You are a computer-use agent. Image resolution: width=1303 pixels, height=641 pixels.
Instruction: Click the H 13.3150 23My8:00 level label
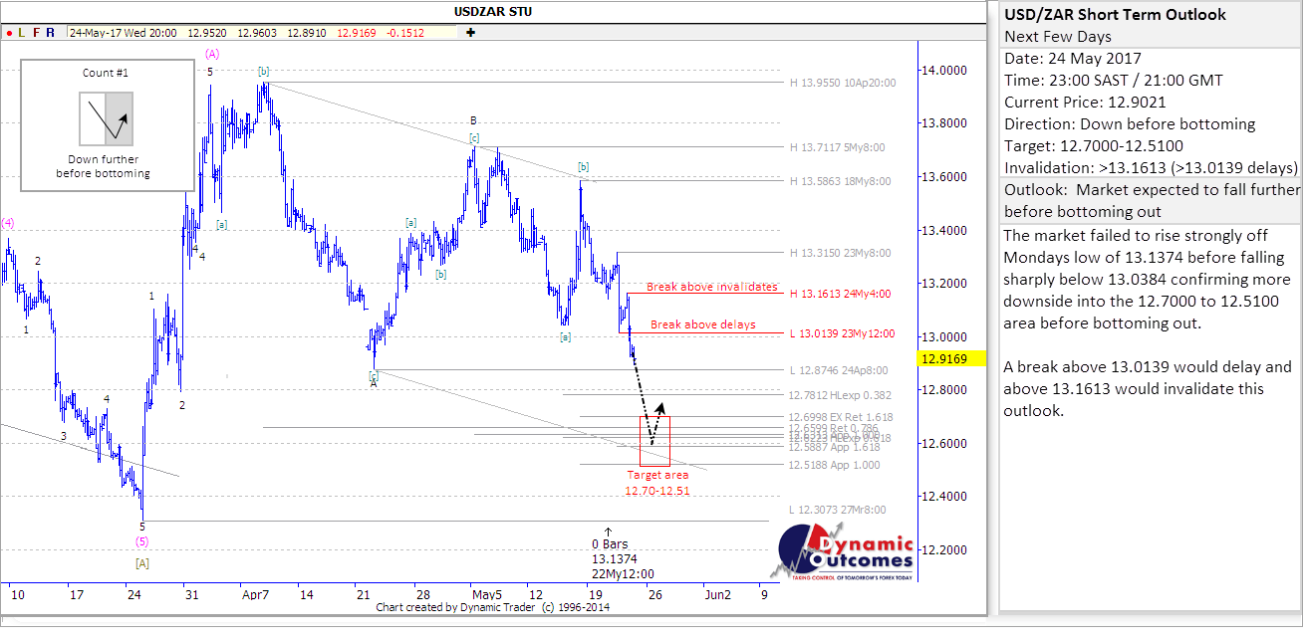(840, 253)
